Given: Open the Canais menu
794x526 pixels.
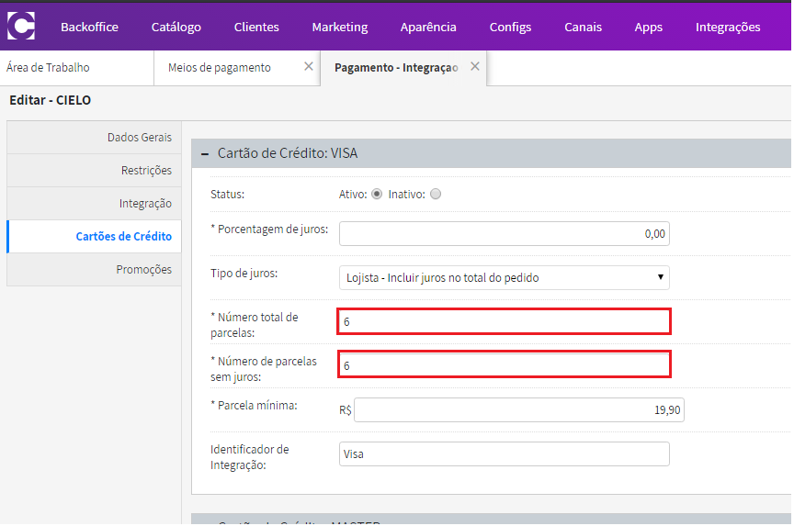Looking at the screenshot, I should 584,27.
